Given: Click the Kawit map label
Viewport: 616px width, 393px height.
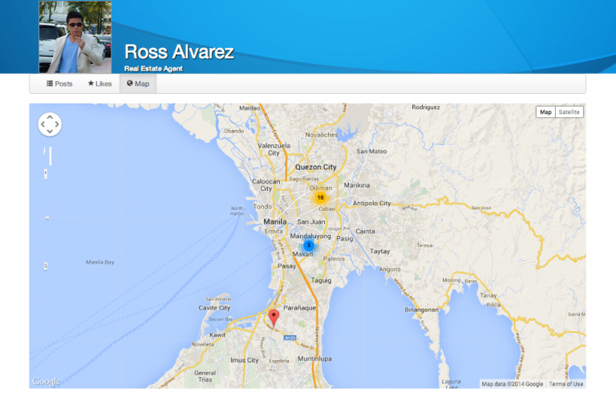Looking at the screenshot, I should point(217,334).
